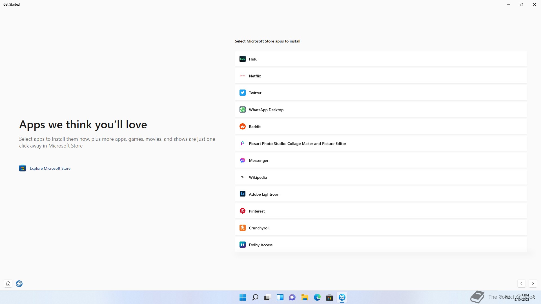541x304 pixels.
Task: Open Microsoft Store from the taskbar
Action: 329,297
